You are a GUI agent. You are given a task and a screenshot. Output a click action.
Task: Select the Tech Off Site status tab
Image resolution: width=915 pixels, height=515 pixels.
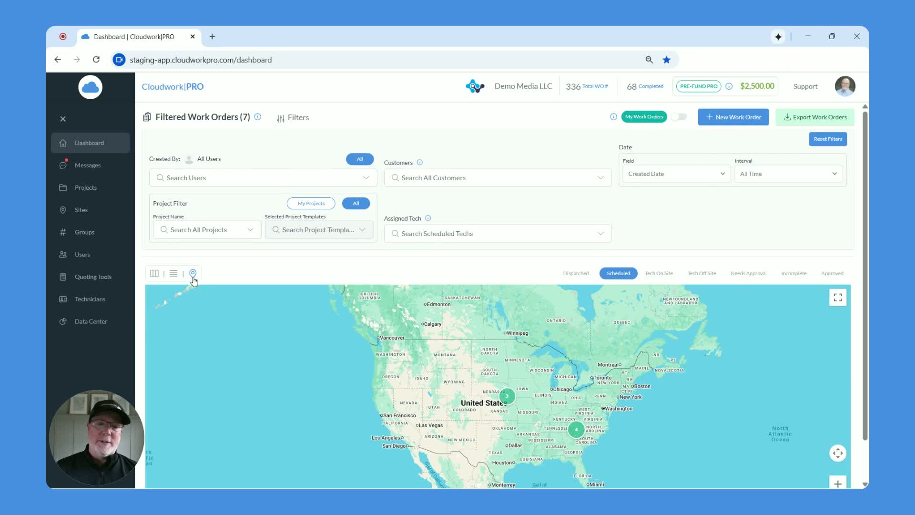coord(701,274)
